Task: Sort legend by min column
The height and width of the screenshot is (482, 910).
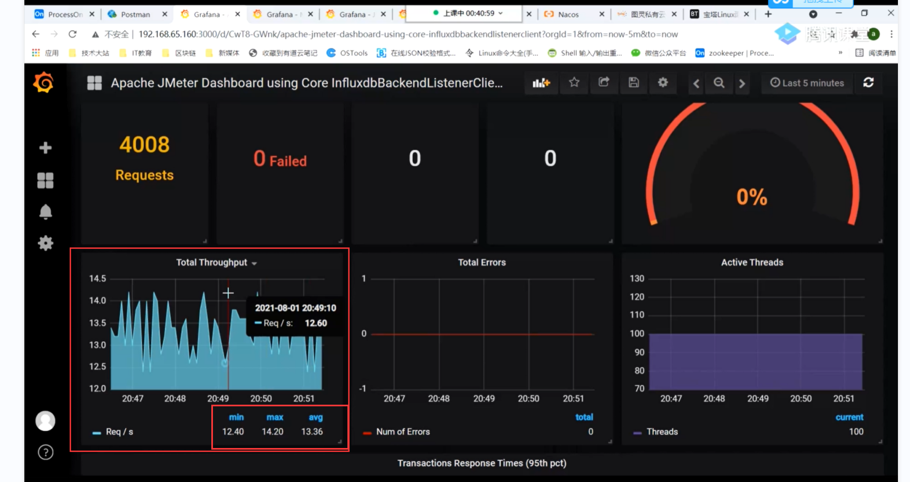Action: pos(236,417)
